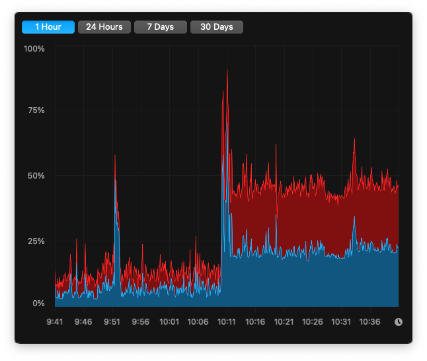Click the 25% axis label
The height and width of the screenshot is (361, 427).
coord(36,241)
